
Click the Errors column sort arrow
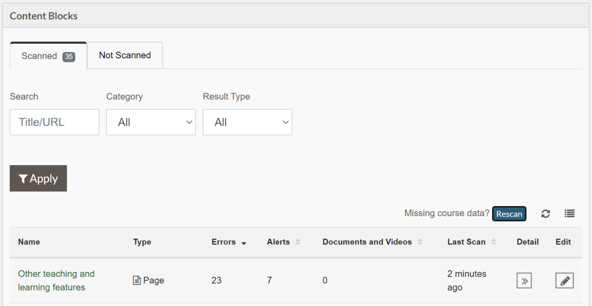coord(243,243)
